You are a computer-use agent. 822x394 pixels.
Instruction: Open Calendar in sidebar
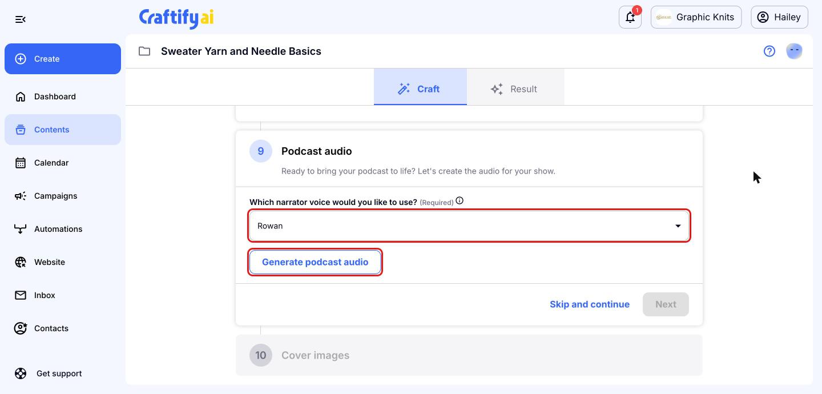[x=63, y=163]
